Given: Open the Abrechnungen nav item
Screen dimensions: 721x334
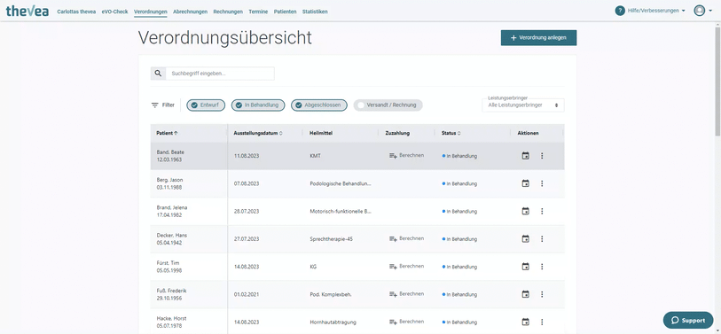Looking at the screenshot, I should coord(190,12).
